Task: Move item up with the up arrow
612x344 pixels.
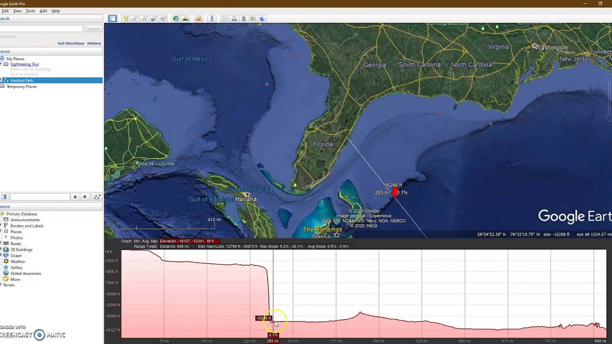Action: [75, 197]
